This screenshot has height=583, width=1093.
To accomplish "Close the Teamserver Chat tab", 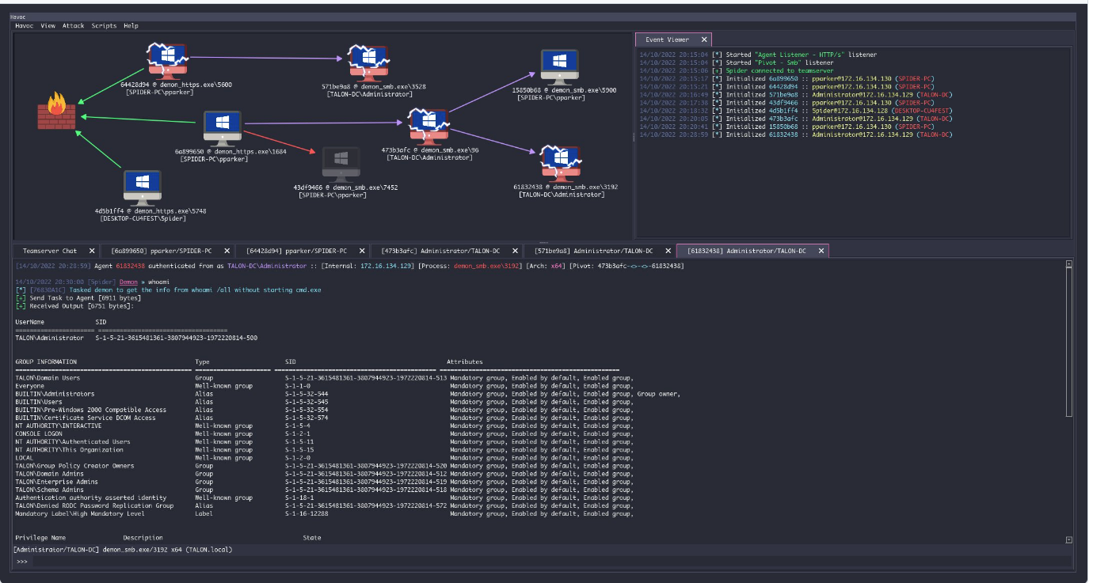I will [92, 251].
